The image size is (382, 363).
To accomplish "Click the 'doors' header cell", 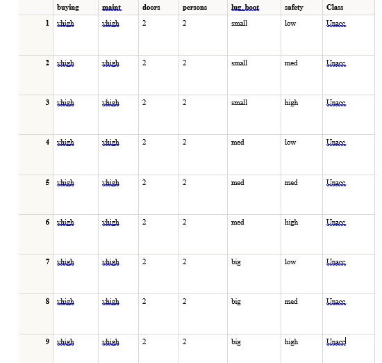I will click(158, 8).
